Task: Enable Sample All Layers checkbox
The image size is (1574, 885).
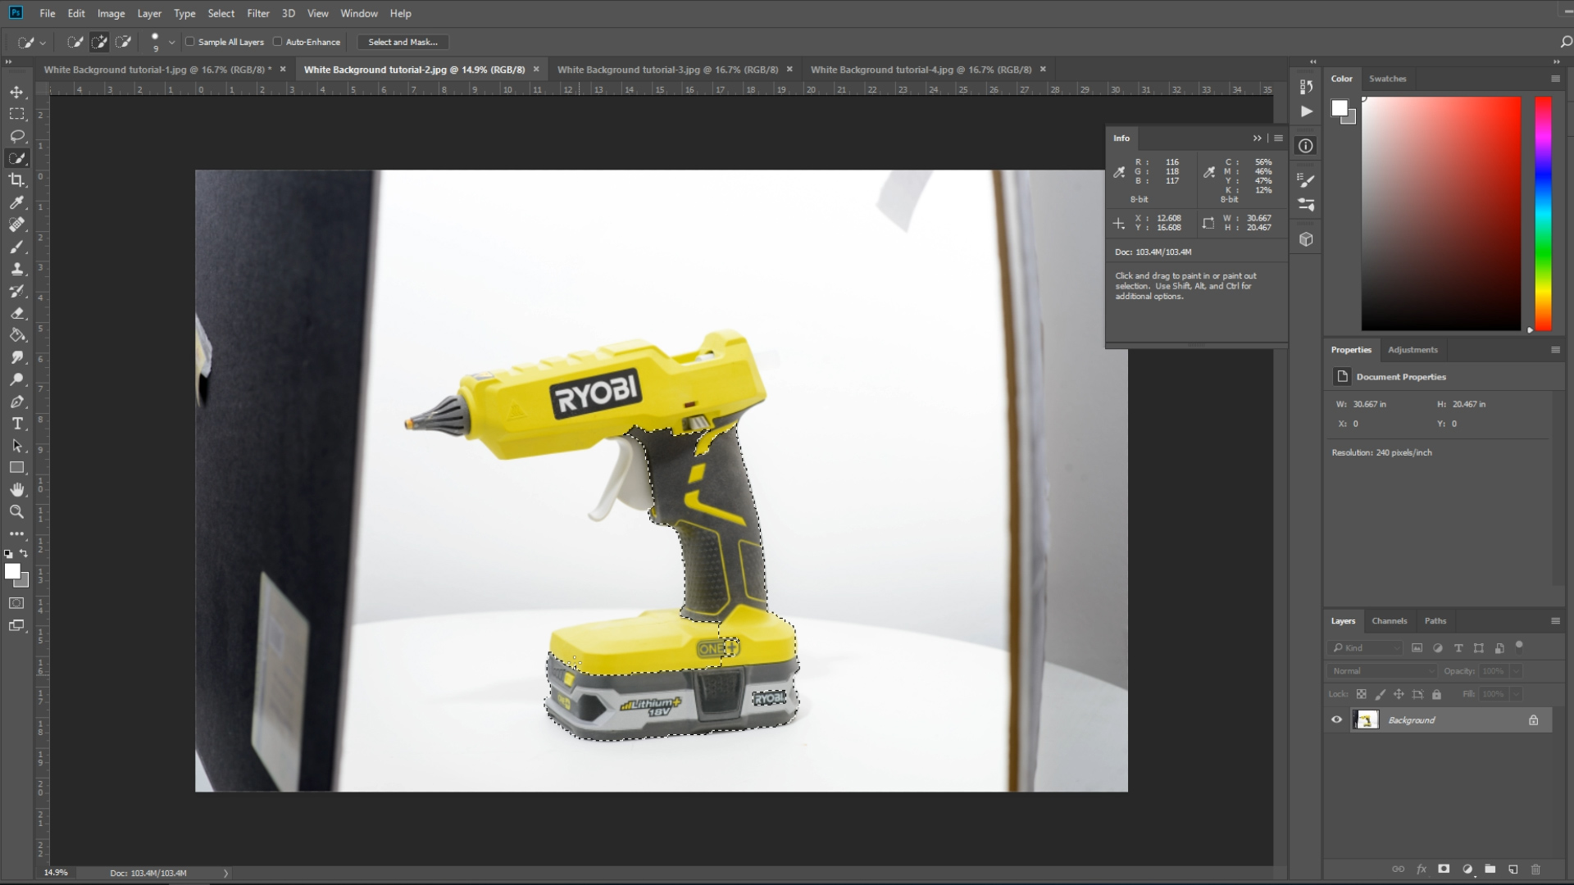Action: point(190,42)
